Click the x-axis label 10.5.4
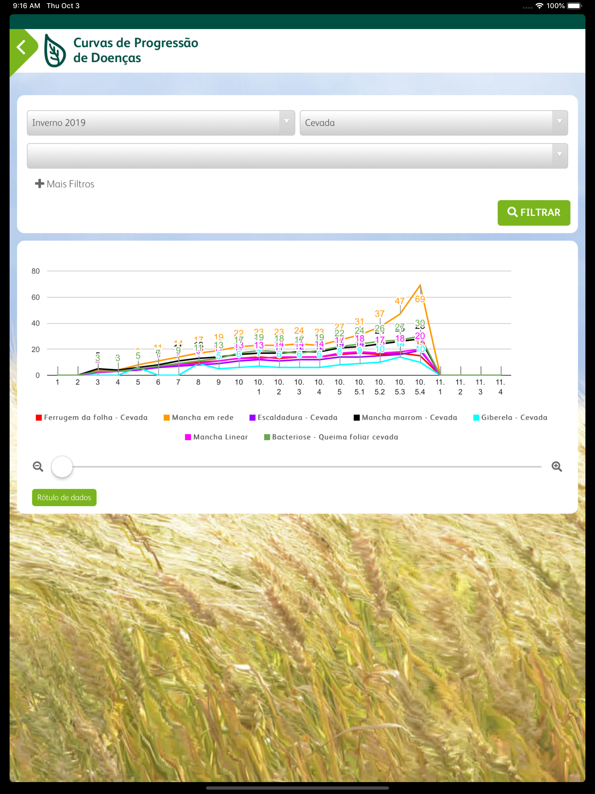595x794 pixels. 420,387
